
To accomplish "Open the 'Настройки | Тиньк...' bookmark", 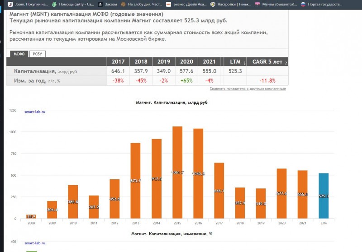I will coord(231,4).
